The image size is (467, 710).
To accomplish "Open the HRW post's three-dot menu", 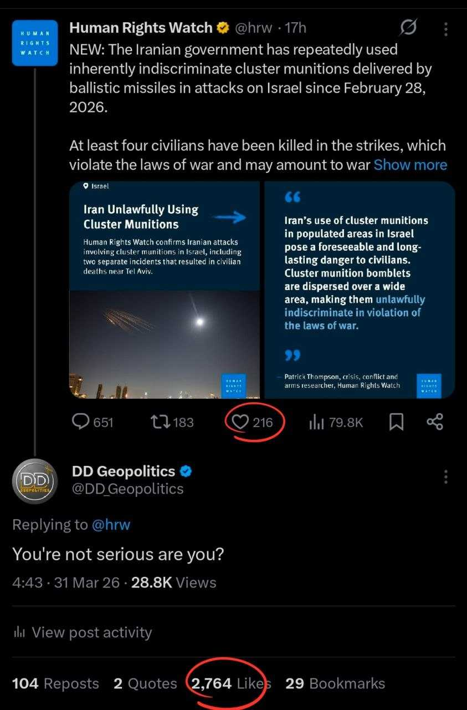I will 446,29.
